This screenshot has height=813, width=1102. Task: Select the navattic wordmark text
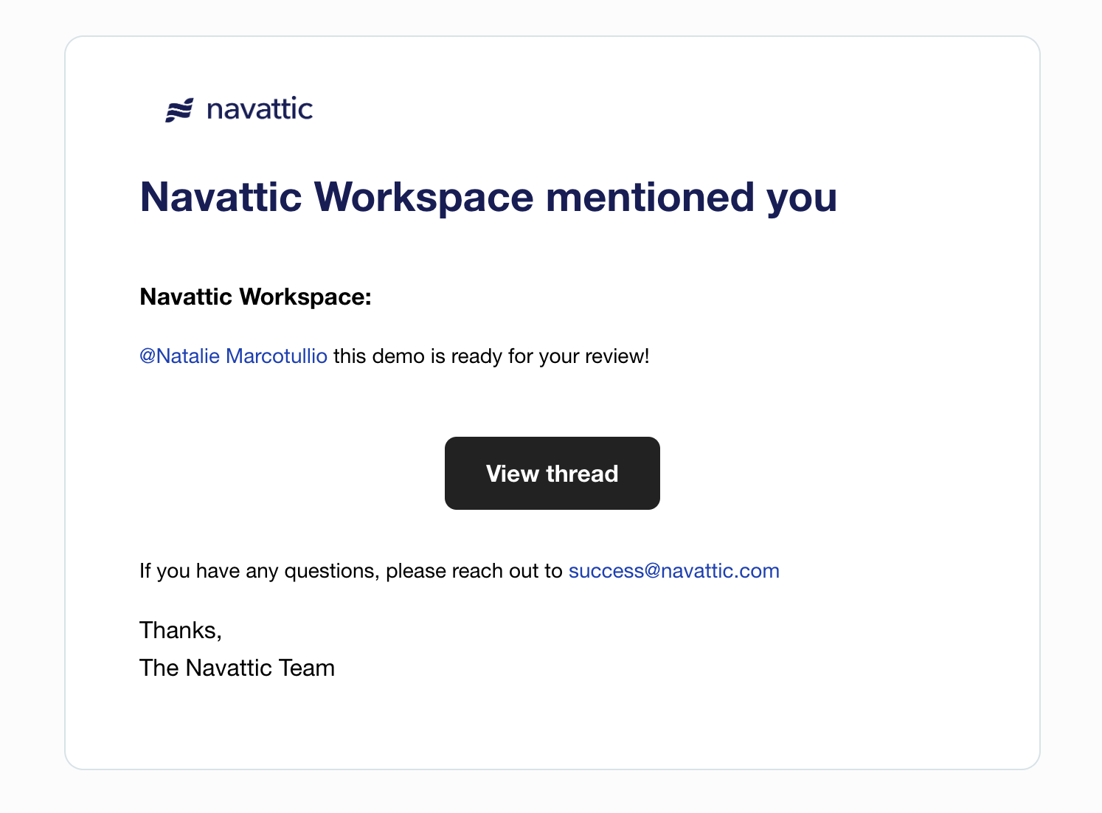(260, 109)
